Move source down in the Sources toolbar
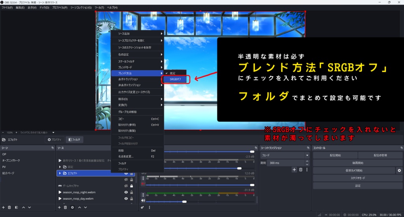Screen dimensions: 404x217 (85, 208)
